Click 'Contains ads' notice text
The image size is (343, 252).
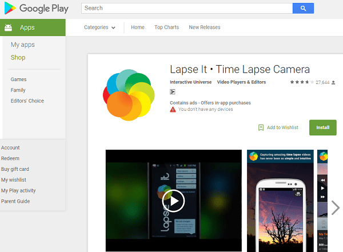click(x=184, y=103)
